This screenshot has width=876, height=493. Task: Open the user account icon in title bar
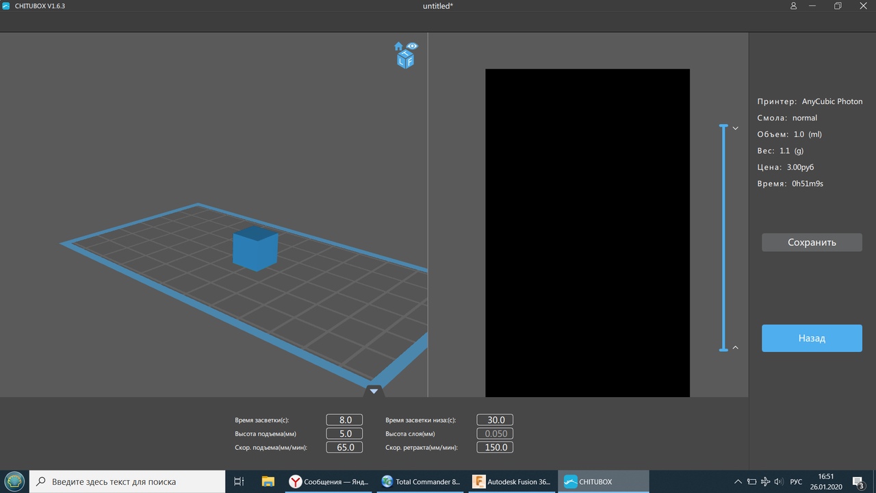click(793, 6)
